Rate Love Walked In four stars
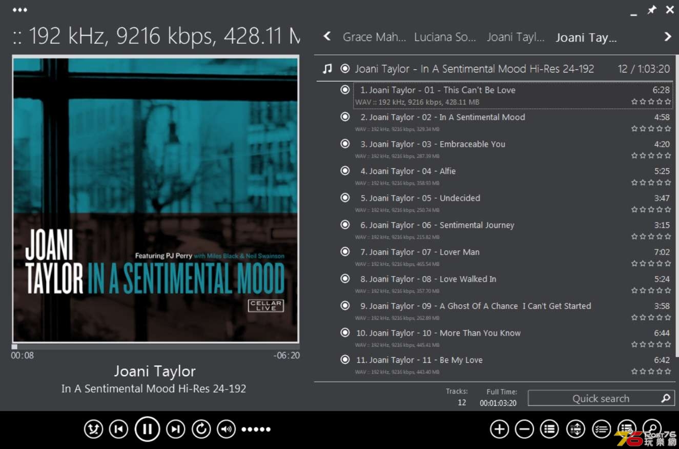679x449 pixels. click(x=660, y=290)
